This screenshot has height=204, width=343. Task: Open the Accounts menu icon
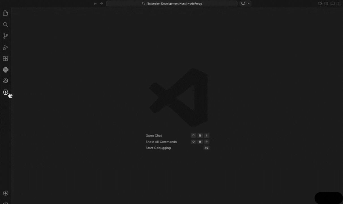5,193
